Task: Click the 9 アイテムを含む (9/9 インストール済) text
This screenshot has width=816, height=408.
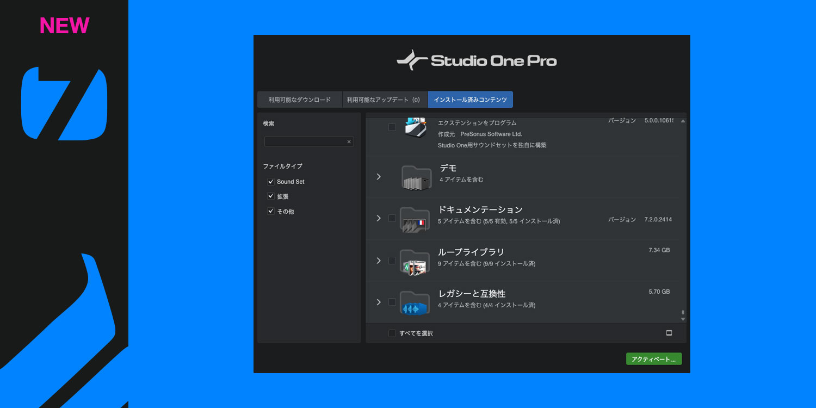Action: (x=486, y=264)
